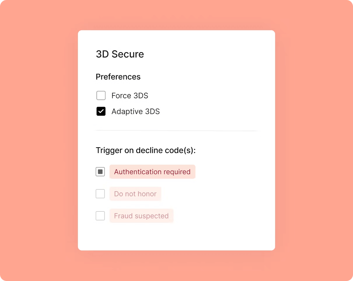Click the divider line below preferences

[176, 130]
